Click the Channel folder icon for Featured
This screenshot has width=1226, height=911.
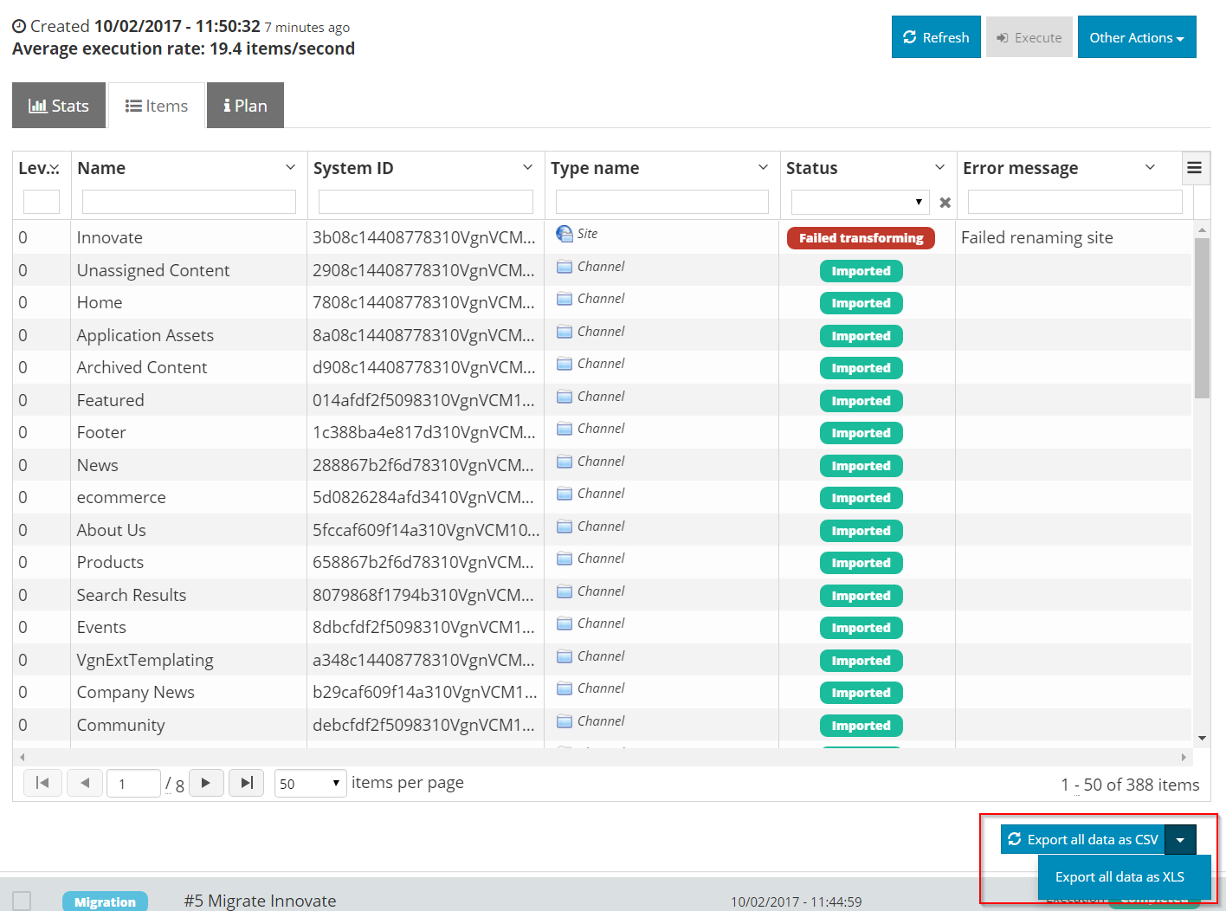pos(565,397)
